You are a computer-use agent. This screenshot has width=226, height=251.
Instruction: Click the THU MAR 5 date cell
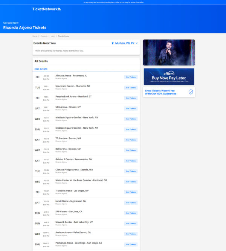coord(43,213)
